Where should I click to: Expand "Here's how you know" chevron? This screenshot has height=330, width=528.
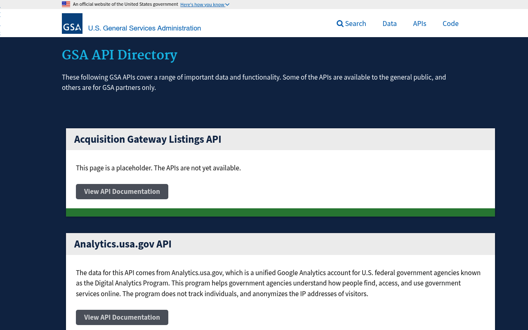(227, 5)
